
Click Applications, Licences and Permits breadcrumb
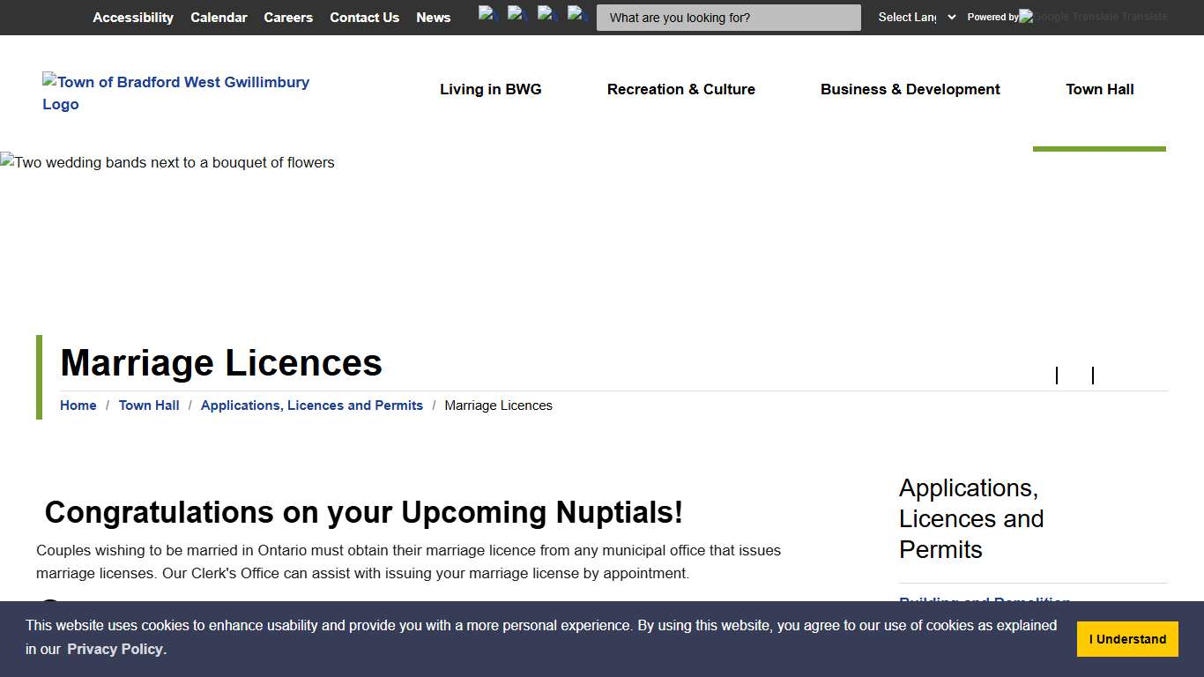tap(311, 405)
